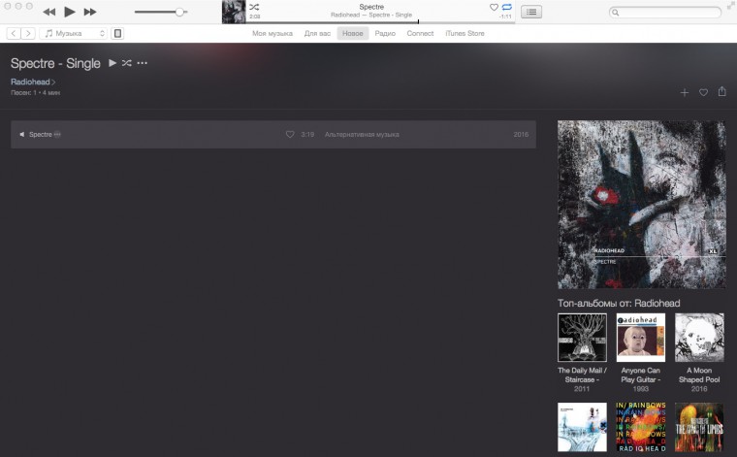Open the OK Computer album cover
The width and height of the screenshot is (737, 457).
(582, 427)
